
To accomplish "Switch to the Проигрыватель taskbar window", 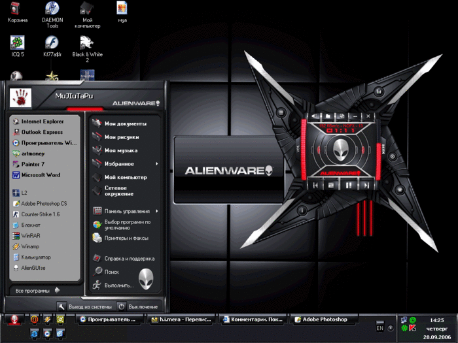I will pos(109,319).
